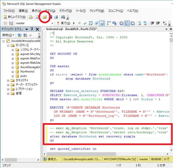Open the ファイル(F) menu
Screen dimensions: 173x168
click(9, 11)
